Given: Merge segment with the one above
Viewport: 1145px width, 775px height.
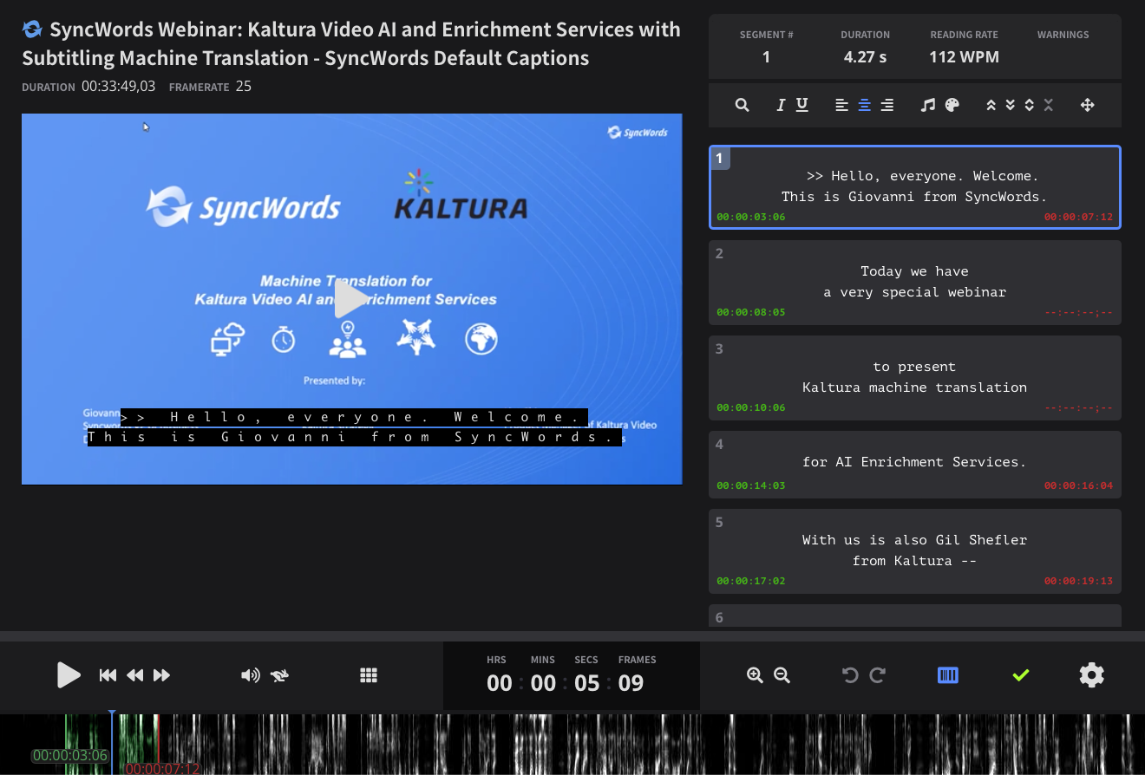Looking at the screenshot, I should (x=990, y=104).
